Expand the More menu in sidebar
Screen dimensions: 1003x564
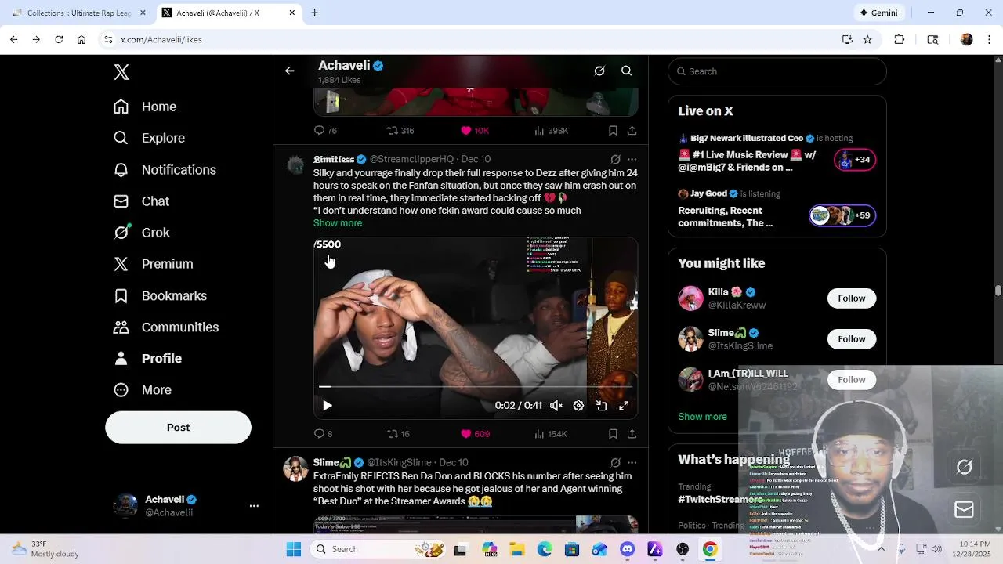coord(142,390)
